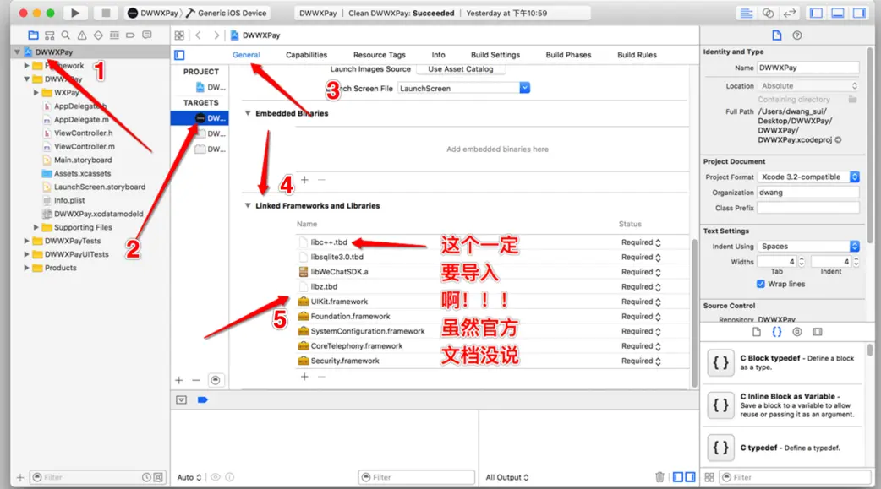Collapse Embedded Binaries section
This screenshot has width=881, height=489.
[248, 113]
